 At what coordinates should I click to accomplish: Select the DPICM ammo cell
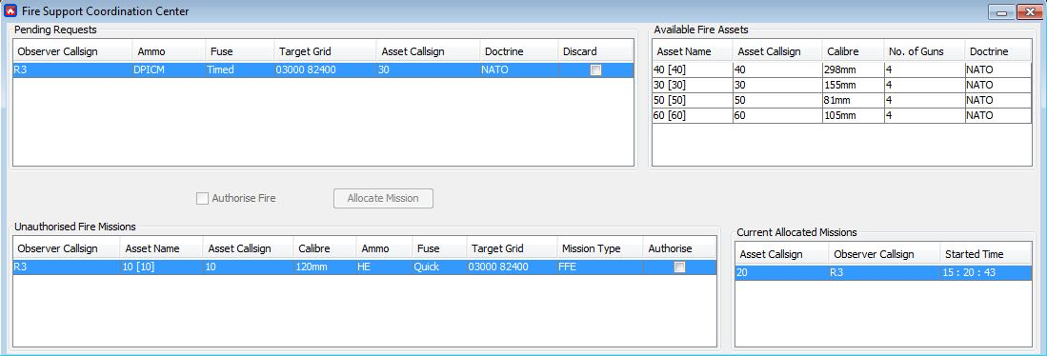[x=169, y=70]
